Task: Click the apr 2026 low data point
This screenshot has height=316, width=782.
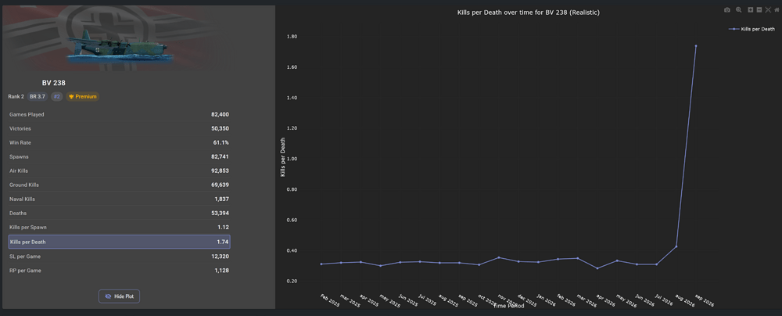Action: point(597,268)
